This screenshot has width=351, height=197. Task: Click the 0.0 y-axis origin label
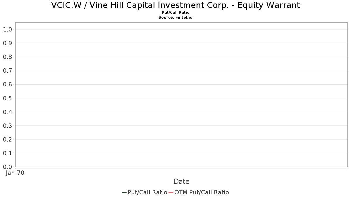click(8, 167)
